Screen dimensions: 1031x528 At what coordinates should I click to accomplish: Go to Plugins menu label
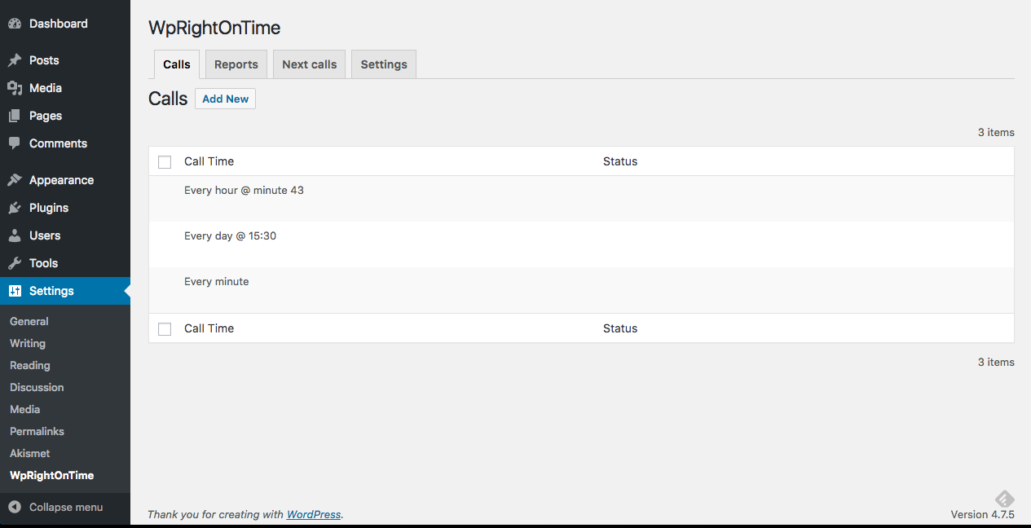pos(49,208)
